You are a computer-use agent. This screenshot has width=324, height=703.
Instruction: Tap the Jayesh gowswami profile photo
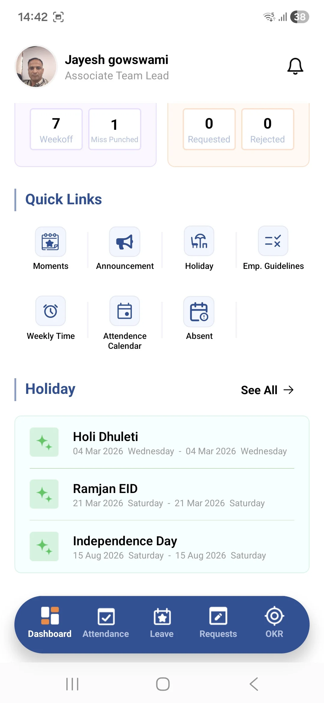click(x=36, y=67)
